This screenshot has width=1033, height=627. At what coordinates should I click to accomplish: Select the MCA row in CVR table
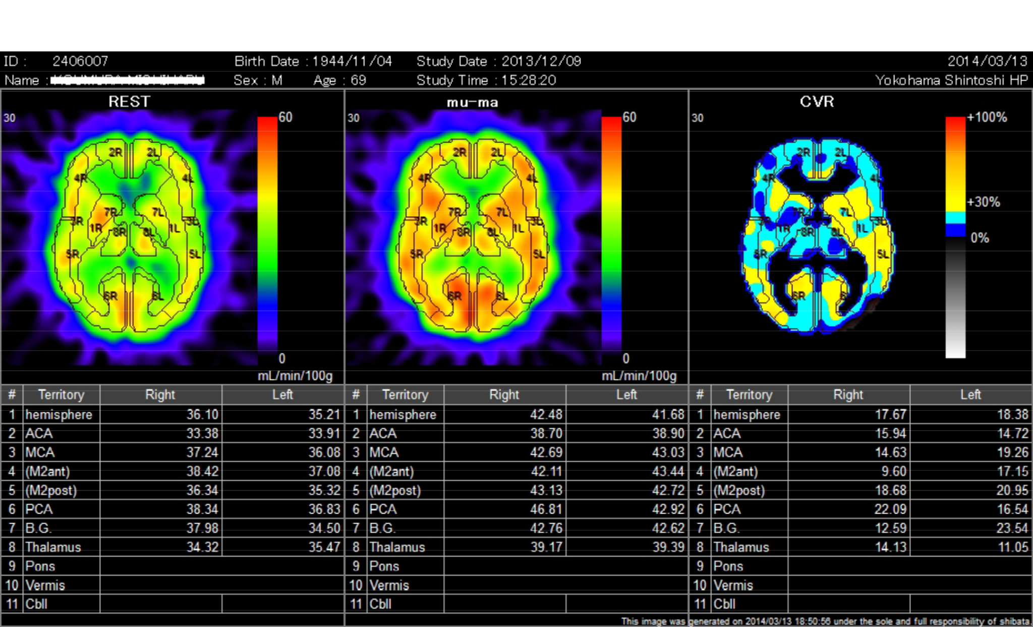728,452
